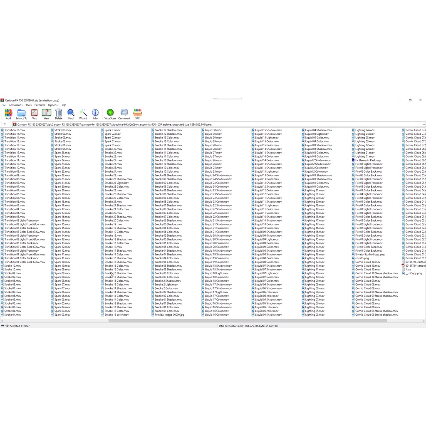The image size is (426, 426).
Task: Click the Delete trash can icon
Action: pos(59,114)
